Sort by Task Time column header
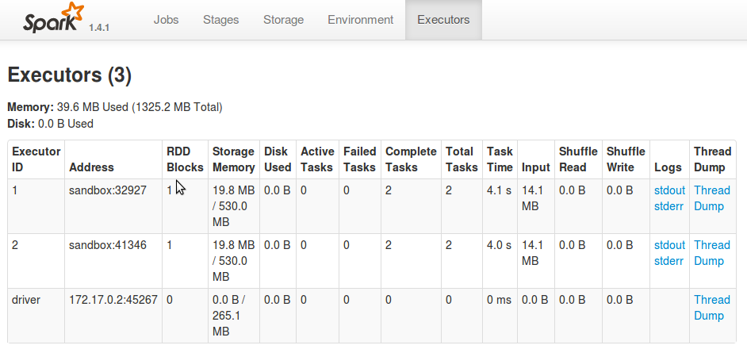This screenshot has width=747, height=349. click(x=500, y=159)
